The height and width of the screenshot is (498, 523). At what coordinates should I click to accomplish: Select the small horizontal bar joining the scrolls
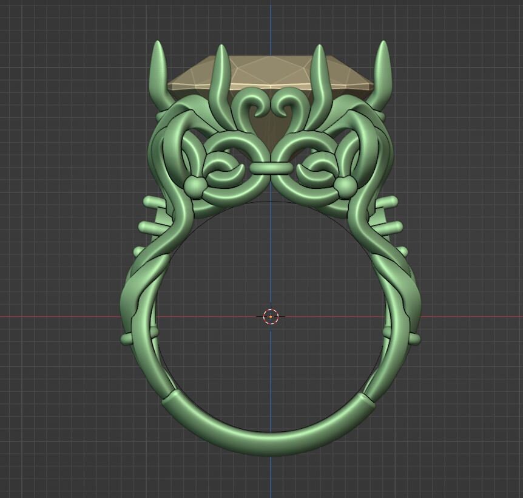tap(271, 168)
